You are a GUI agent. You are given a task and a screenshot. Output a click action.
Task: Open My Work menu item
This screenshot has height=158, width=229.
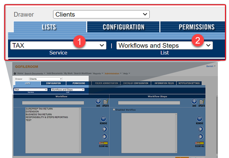coord(68,73)
